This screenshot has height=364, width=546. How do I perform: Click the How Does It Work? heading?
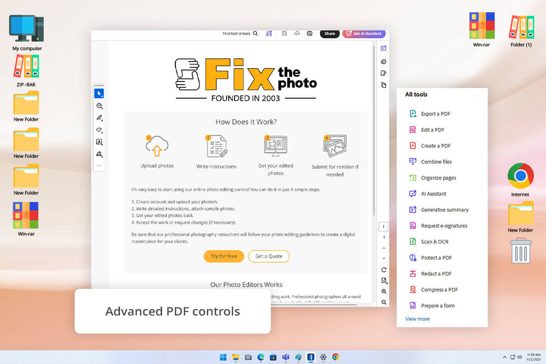246,122
